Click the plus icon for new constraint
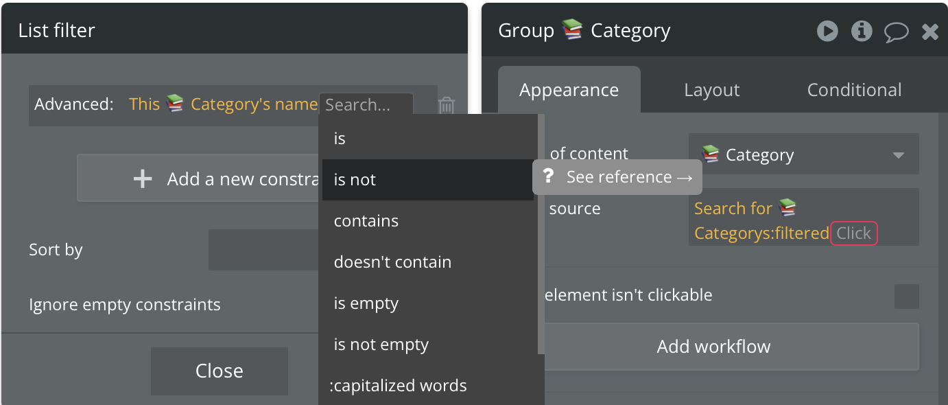 tap(143, 179)
